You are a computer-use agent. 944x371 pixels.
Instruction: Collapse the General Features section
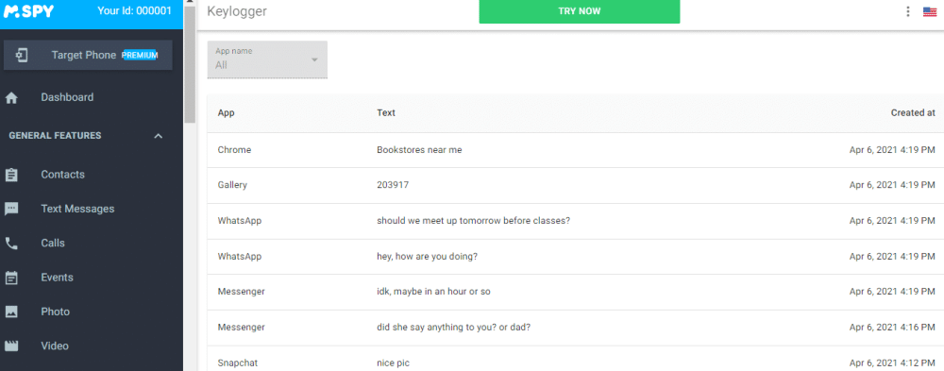point(159,136)
